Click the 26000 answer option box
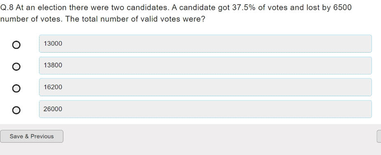Image resolution: width=381 pixels, height=155 pixels. 205,109
